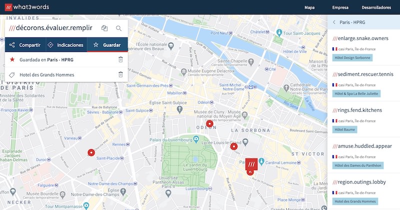Open search with the magnifier icon
Screen dimensions: 400x210
118,28
